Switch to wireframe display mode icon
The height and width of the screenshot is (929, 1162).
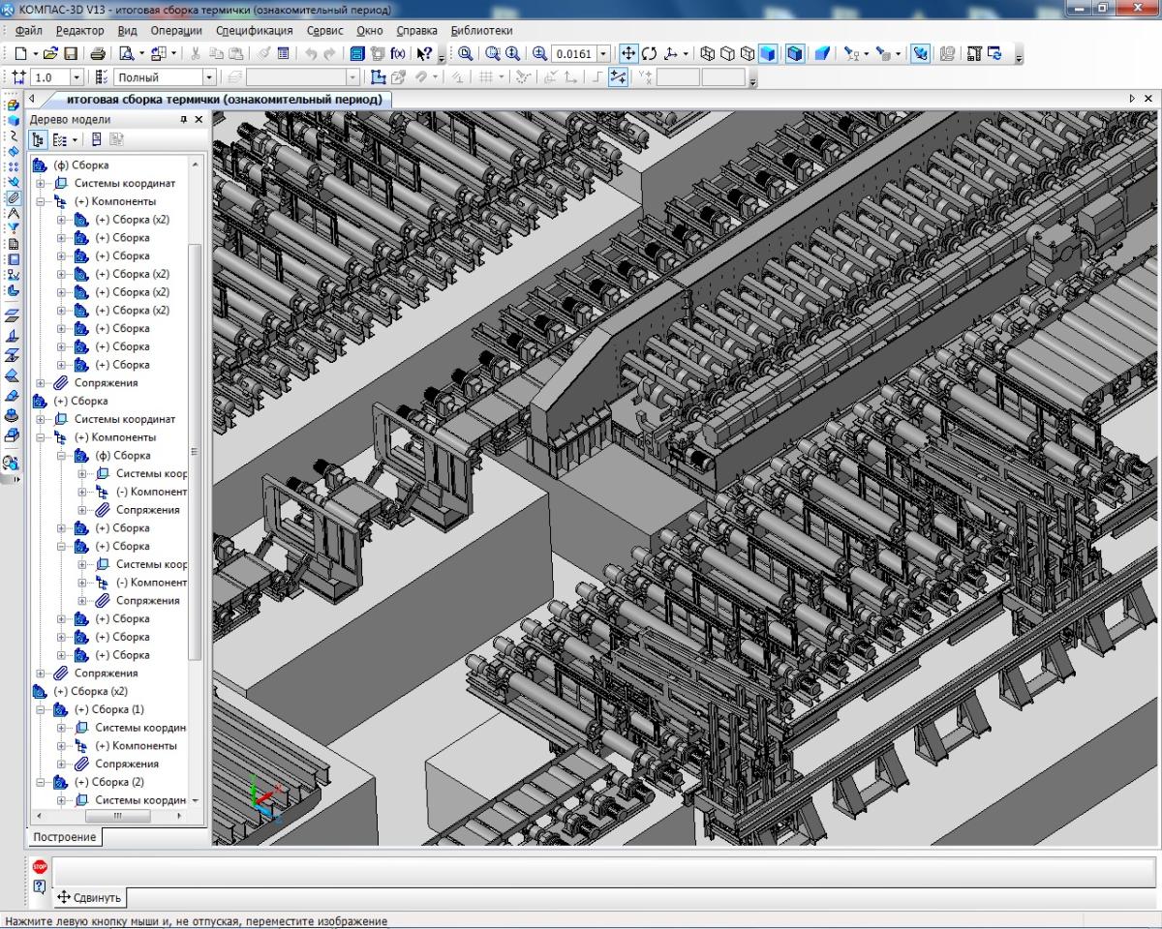point(707,54)
